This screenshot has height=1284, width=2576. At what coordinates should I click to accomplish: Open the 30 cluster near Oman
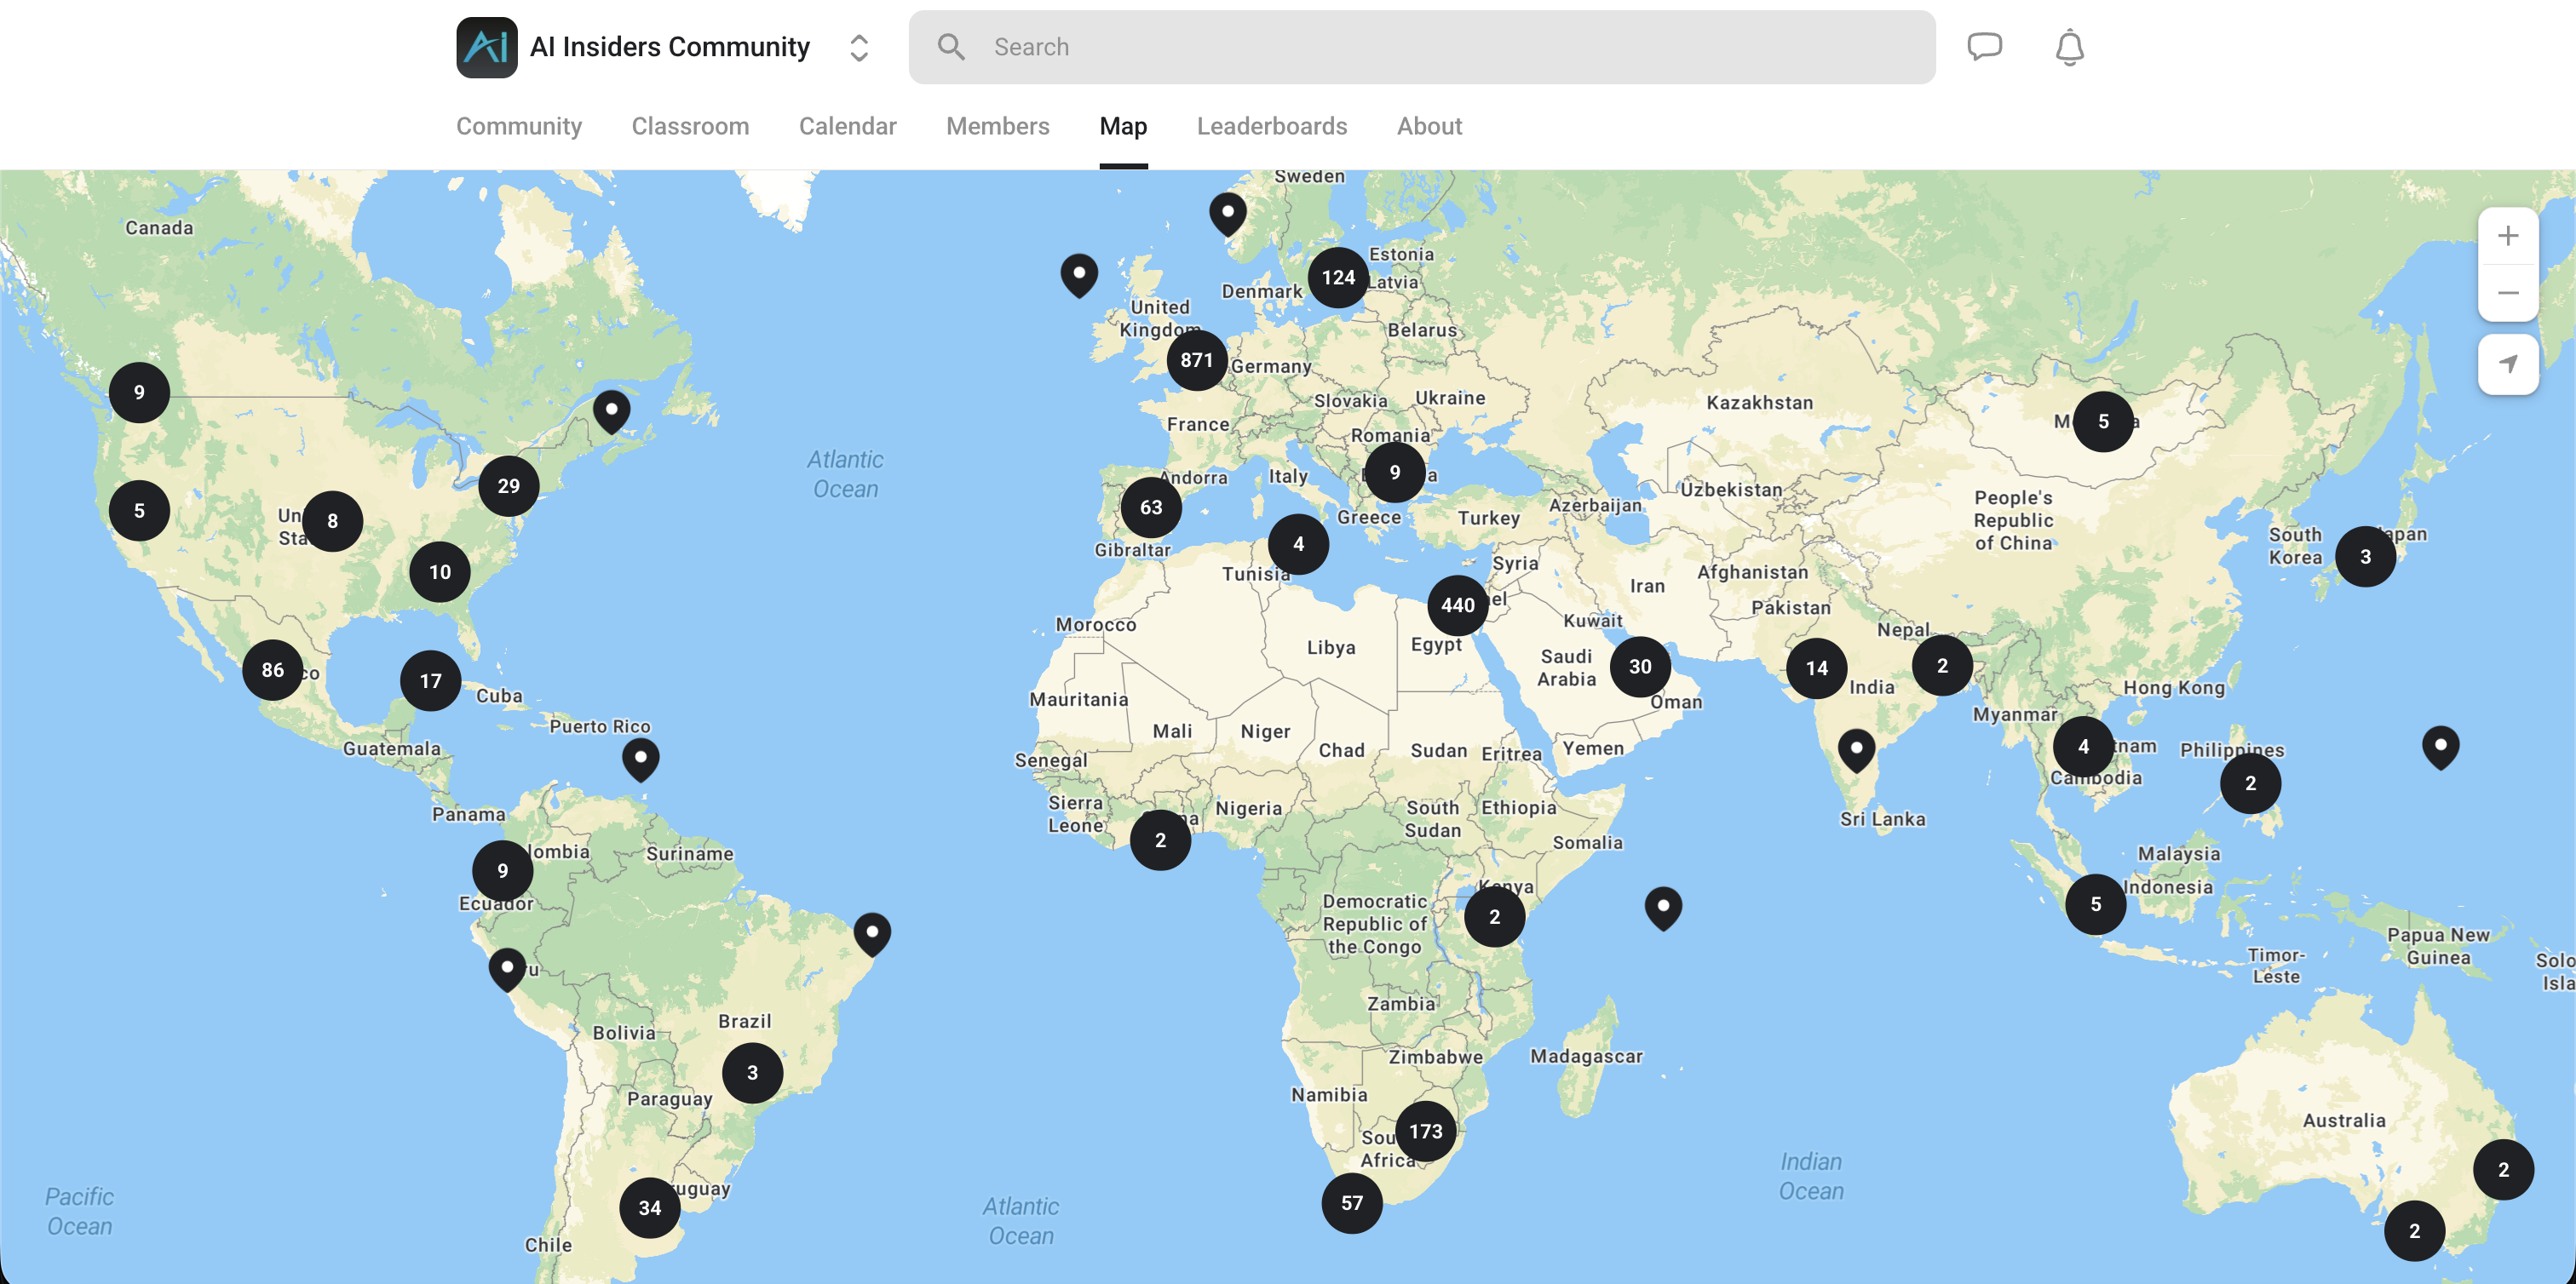1639,666
